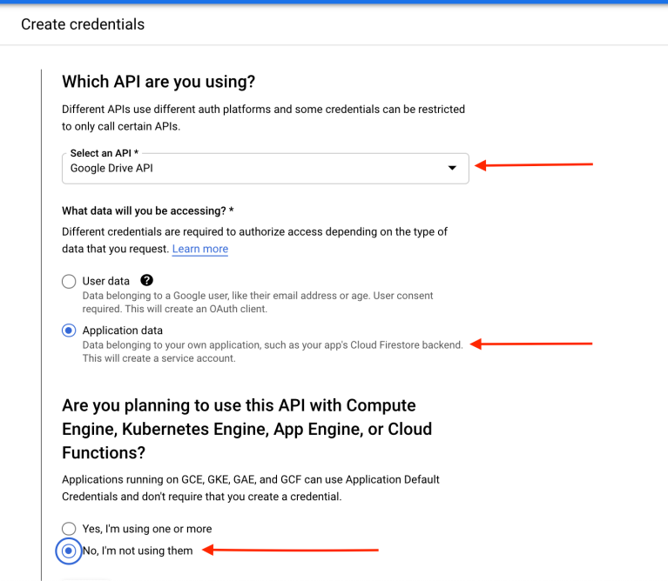
Task: Click the "Application data" label text
Action: click(123, 331)
